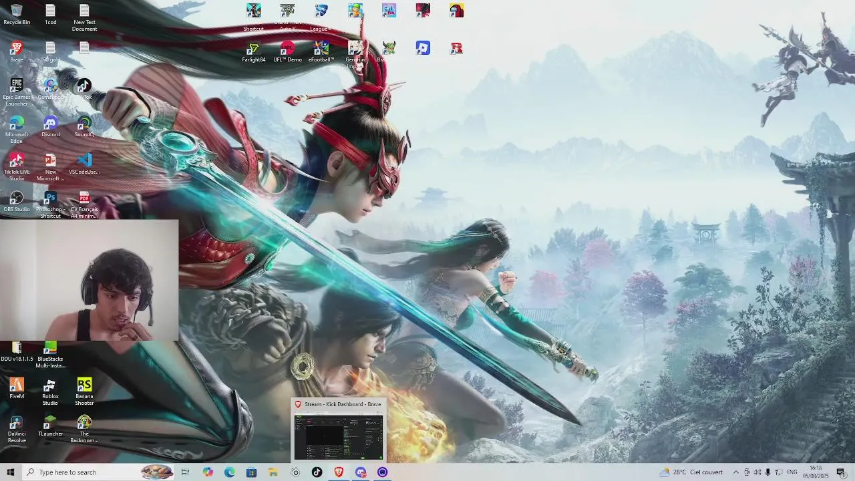Open the TLauncher desktop shortcut

point(51,426)
